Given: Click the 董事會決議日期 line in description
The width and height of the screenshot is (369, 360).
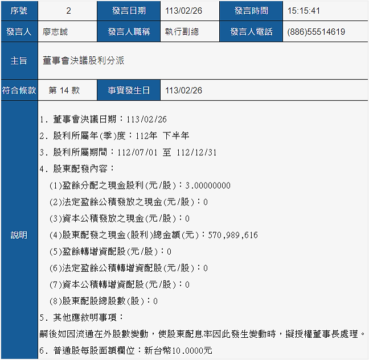Looking at the screenshot, I should pyautogui.click(x=103, y=119).
